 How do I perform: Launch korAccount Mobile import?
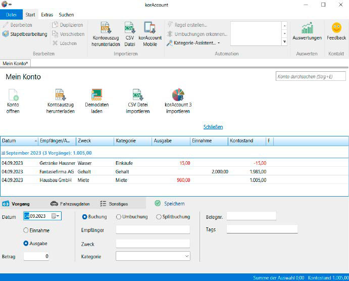point(149,28)
